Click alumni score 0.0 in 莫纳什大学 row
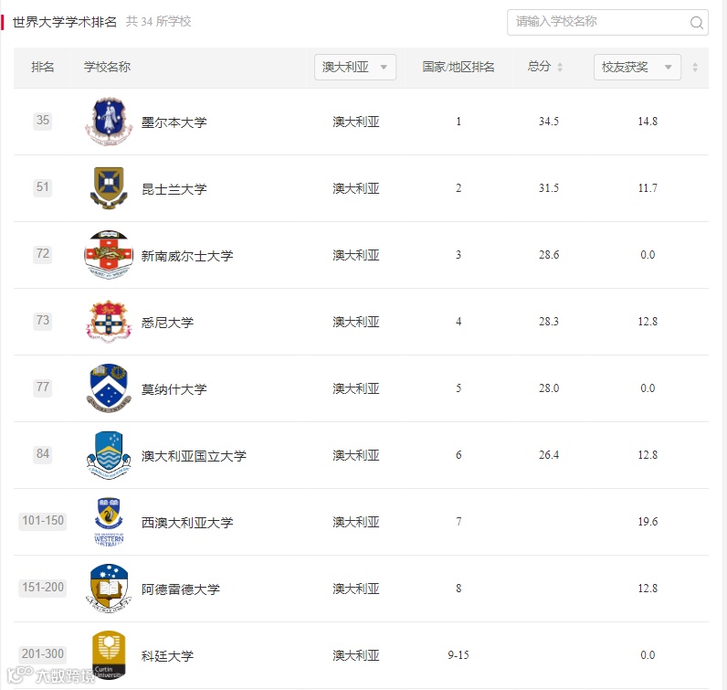The width and height of the screenshot is (727, 690). click(648, 388)
